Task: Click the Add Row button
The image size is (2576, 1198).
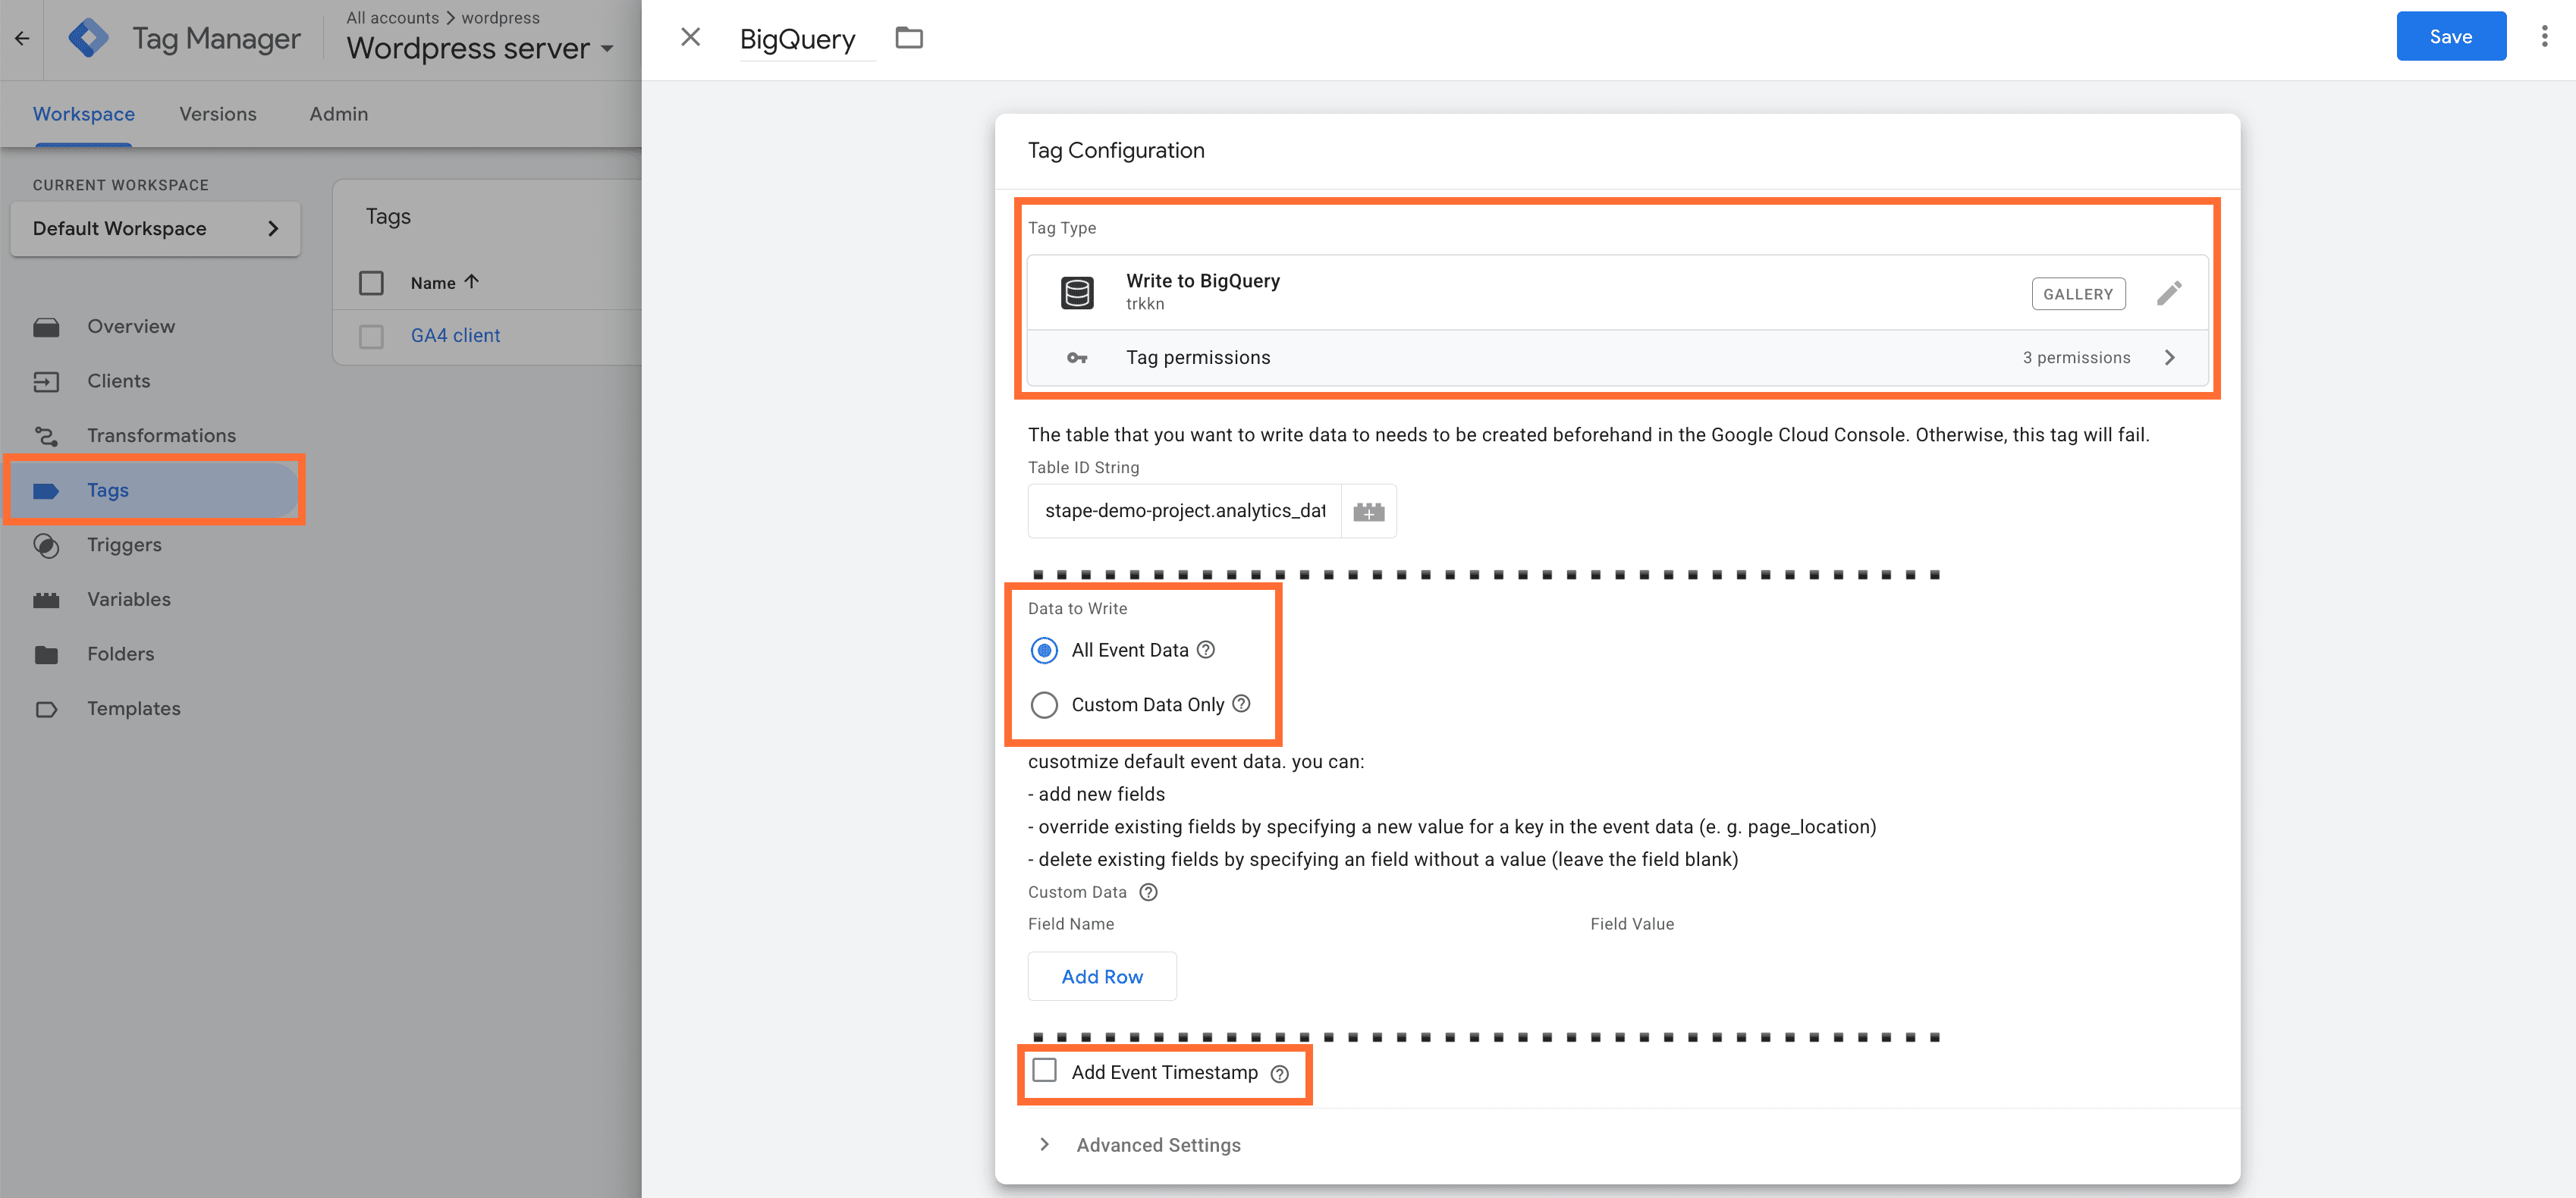Action: point(1101,977)
